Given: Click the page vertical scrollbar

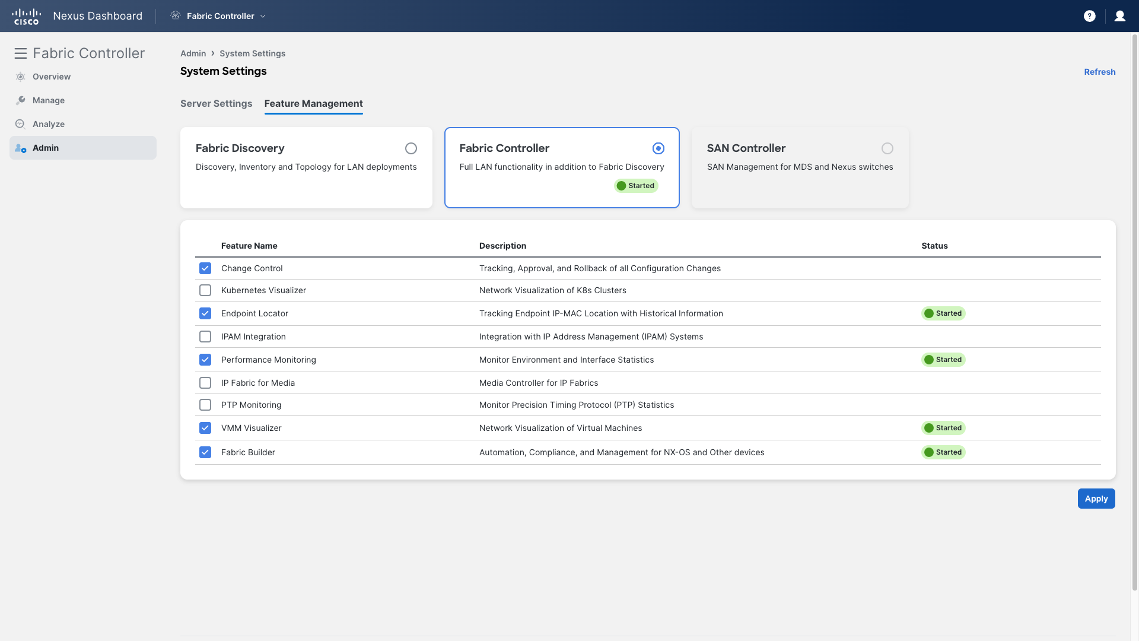Looking at the screenshot, I should tap(1135, 312).
